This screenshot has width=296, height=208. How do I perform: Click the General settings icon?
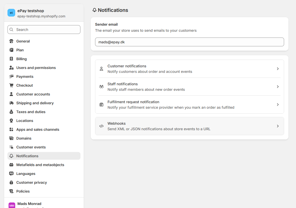[x=11, y=41]
